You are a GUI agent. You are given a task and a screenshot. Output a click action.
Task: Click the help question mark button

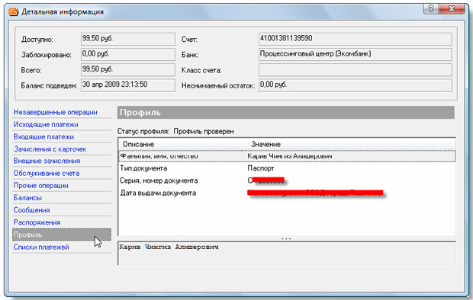(431, 8)
